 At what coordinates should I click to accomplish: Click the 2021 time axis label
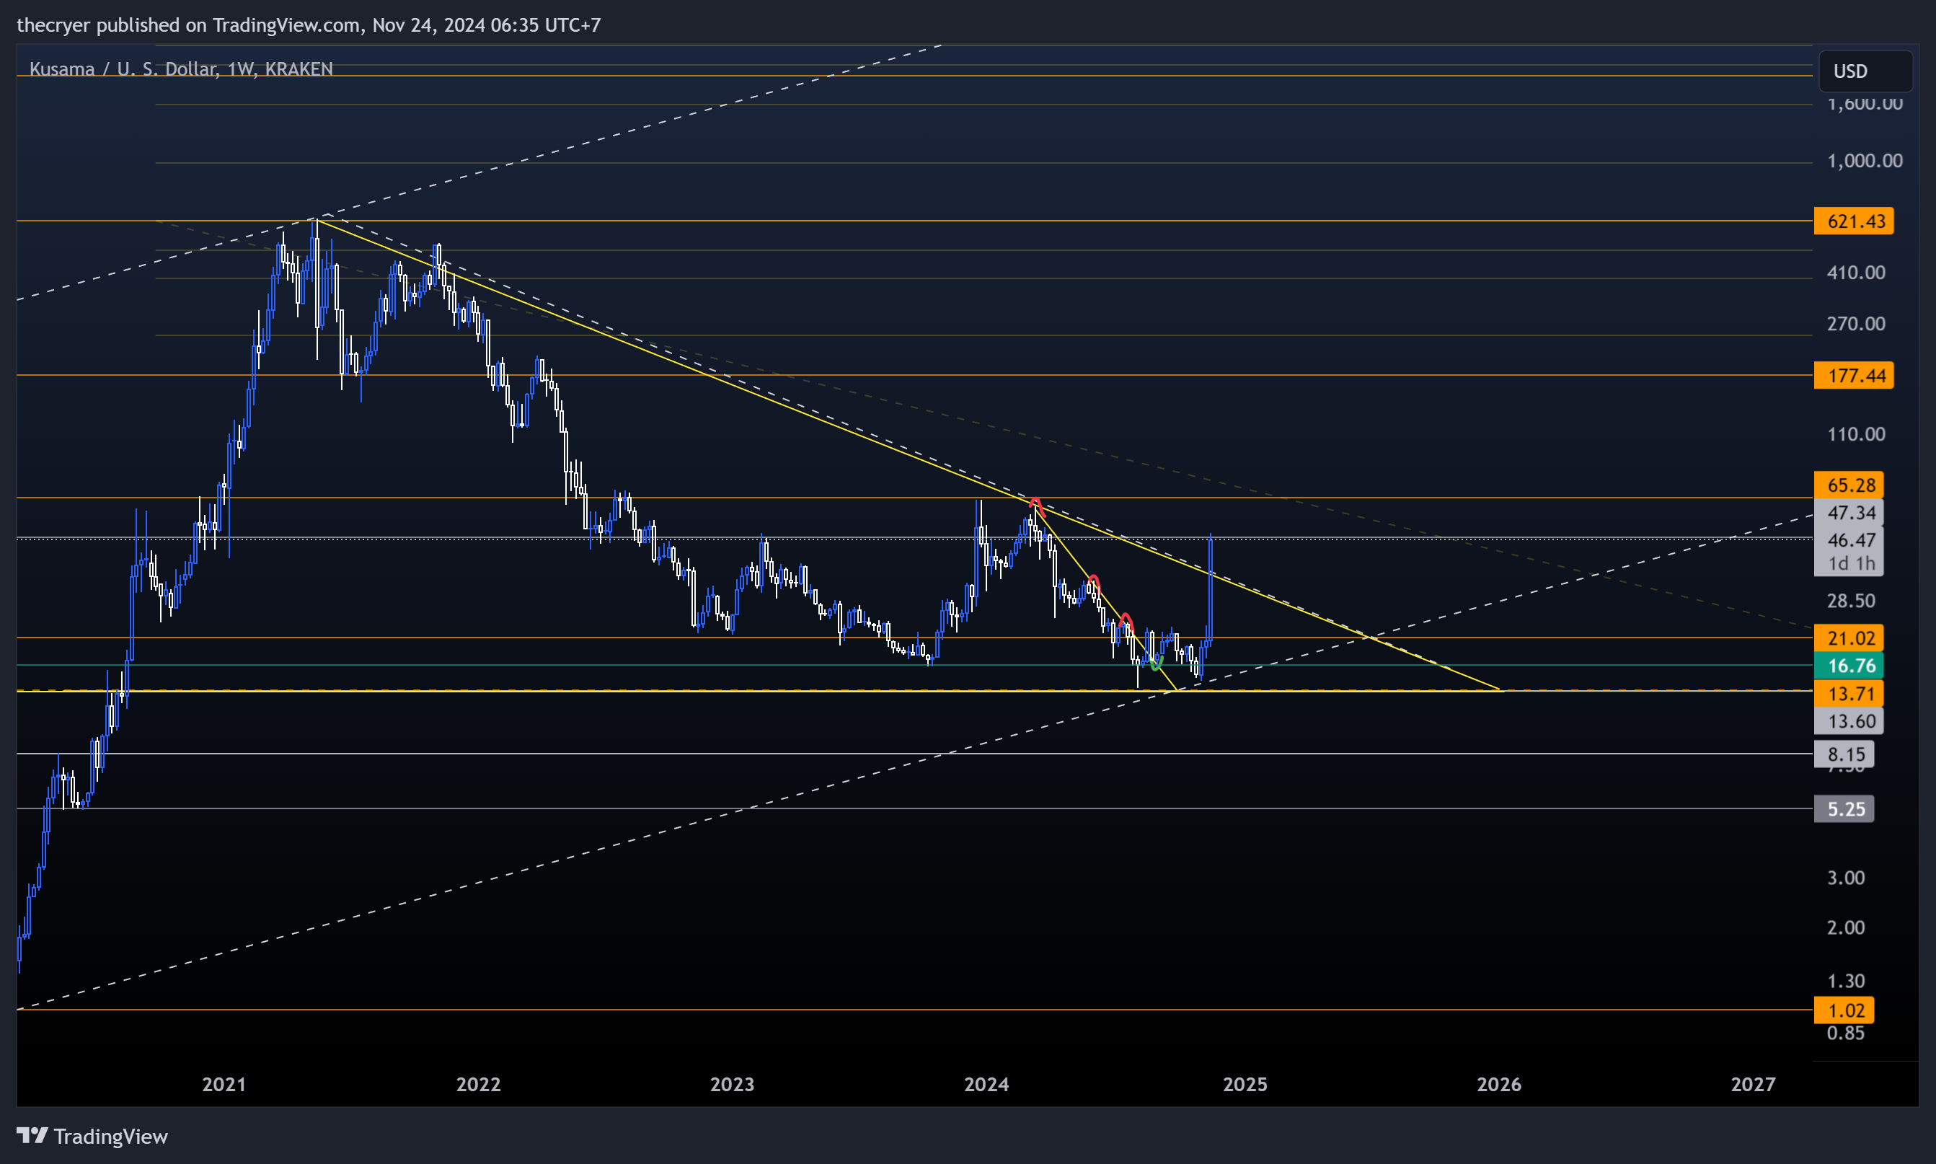click(224, 1085)
